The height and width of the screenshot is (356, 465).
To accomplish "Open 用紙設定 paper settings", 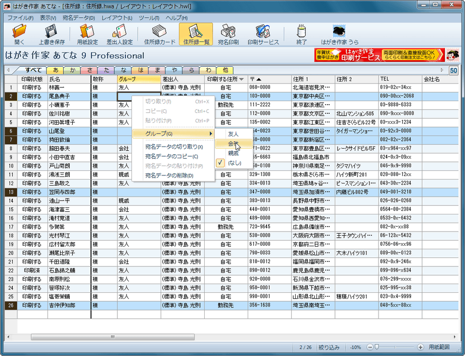I will [x=87, y=34].
